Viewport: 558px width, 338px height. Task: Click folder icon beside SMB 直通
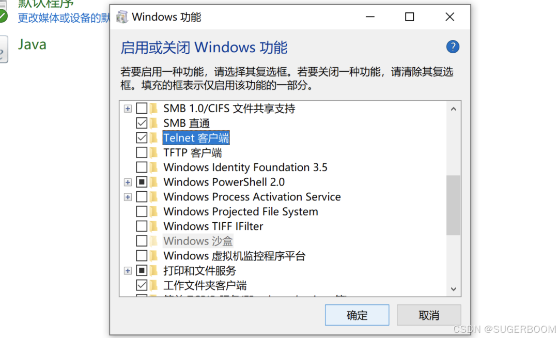[x=154, y=123]
